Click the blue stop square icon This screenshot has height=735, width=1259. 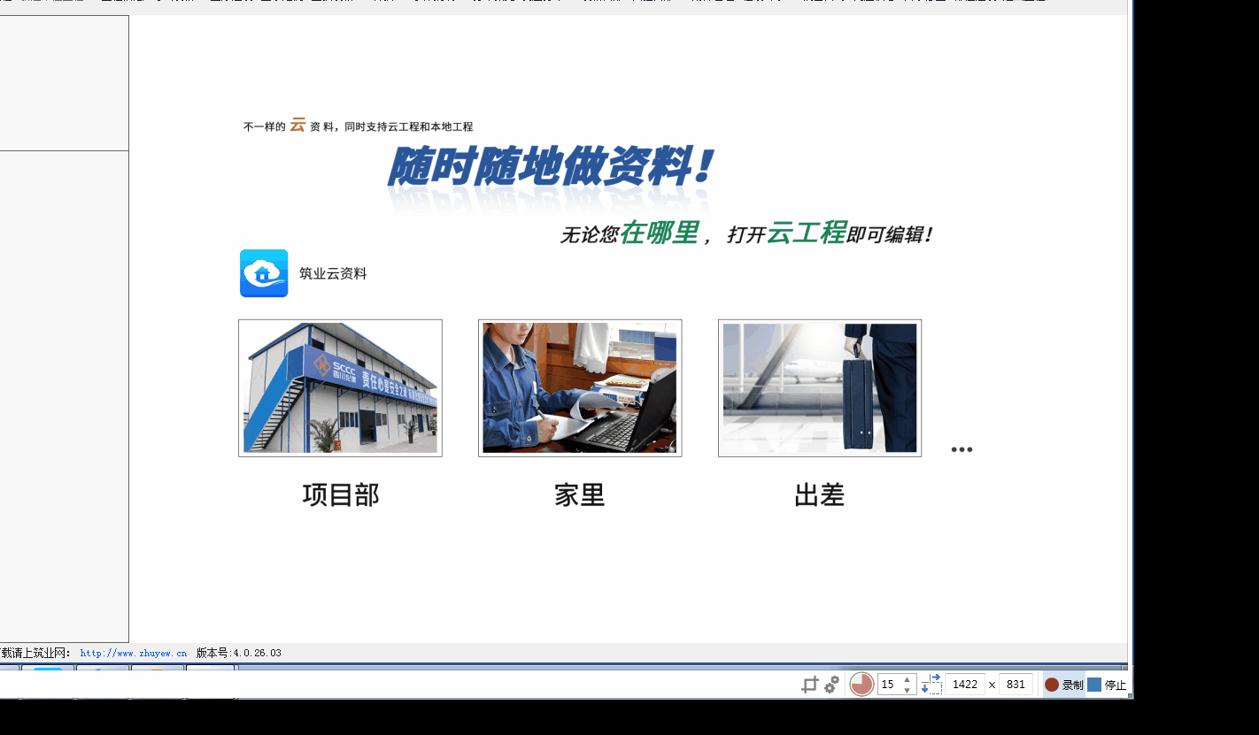pos(1094,685)
